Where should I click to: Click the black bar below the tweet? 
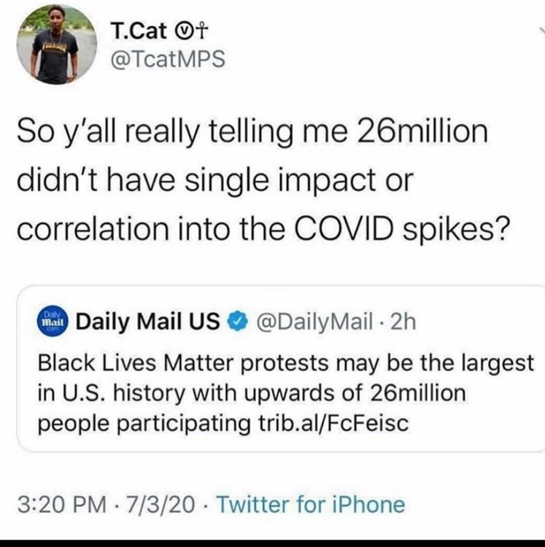(x=272, y=543)
